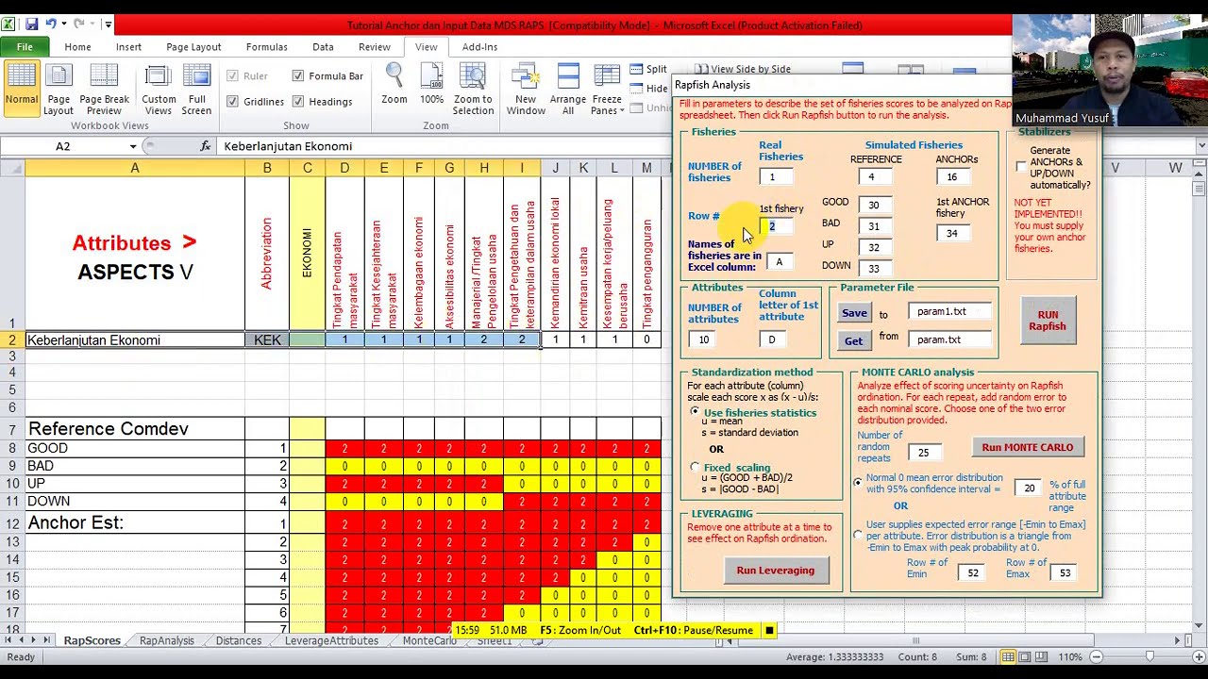The height and width of the screenshot is (679, 1208).
Task: Toggle the Gridlines checkbox
Action: click(232, 101)
